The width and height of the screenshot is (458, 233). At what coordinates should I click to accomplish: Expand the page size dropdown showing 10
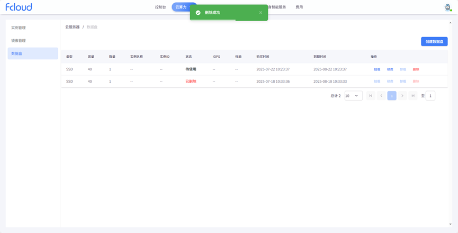353,96
